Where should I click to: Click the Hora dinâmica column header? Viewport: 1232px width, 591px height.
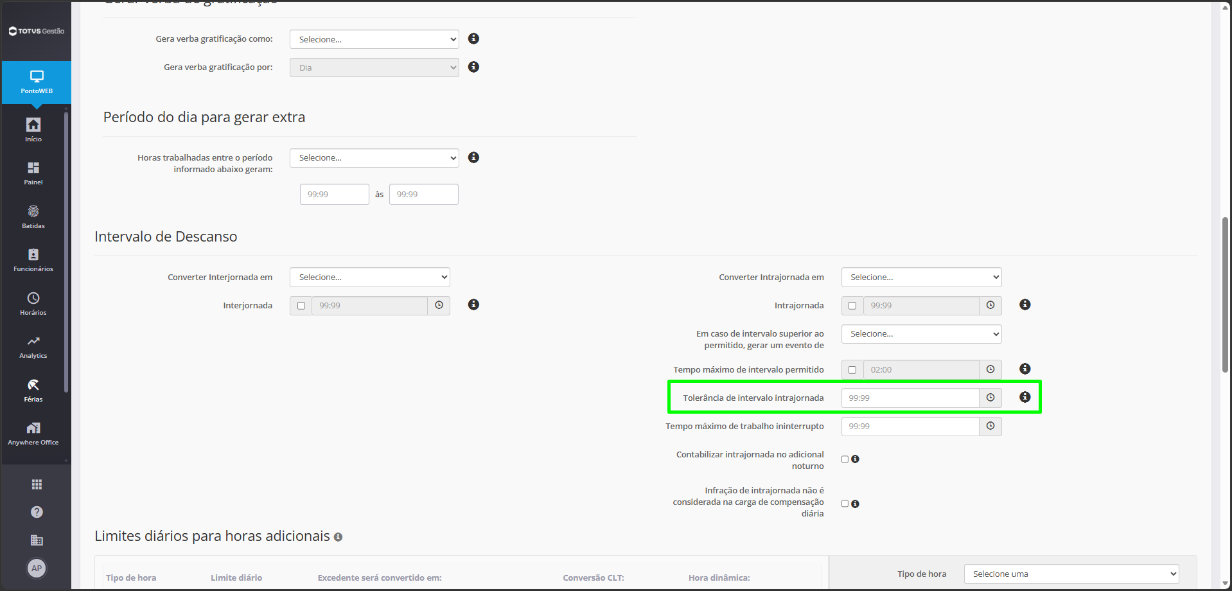tap(719, 578)
